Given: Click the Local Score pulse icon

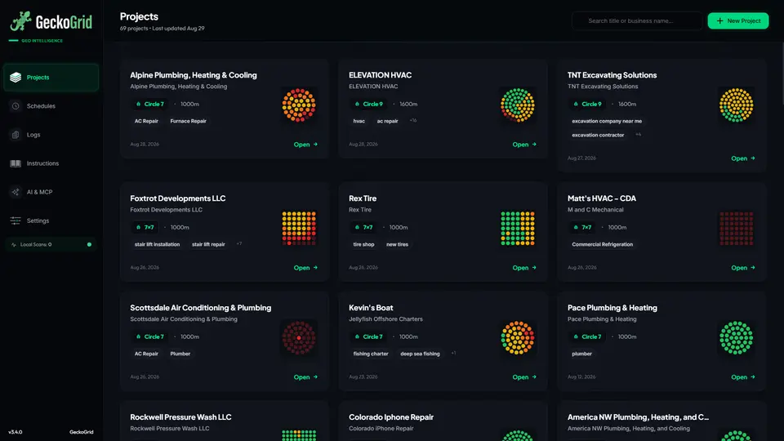Looking at the screenshot, I should click(x=14, y=244).
